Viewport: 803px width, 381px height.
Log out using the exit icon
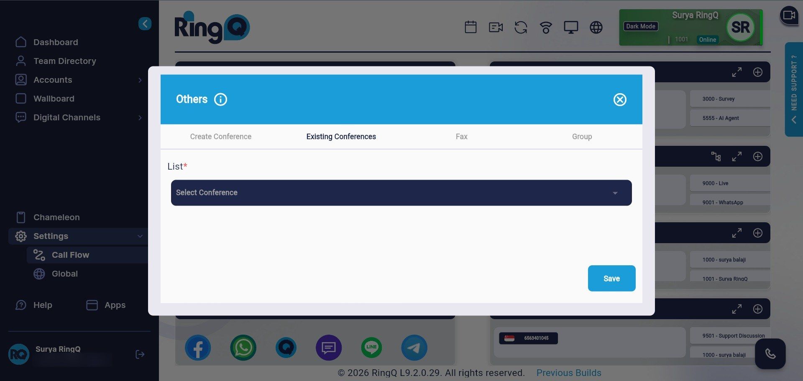(140, 354)
